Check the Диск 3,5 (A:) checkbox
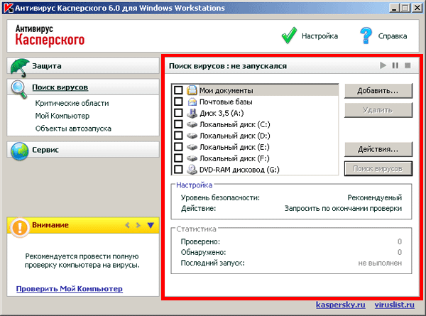 point(178,112)
